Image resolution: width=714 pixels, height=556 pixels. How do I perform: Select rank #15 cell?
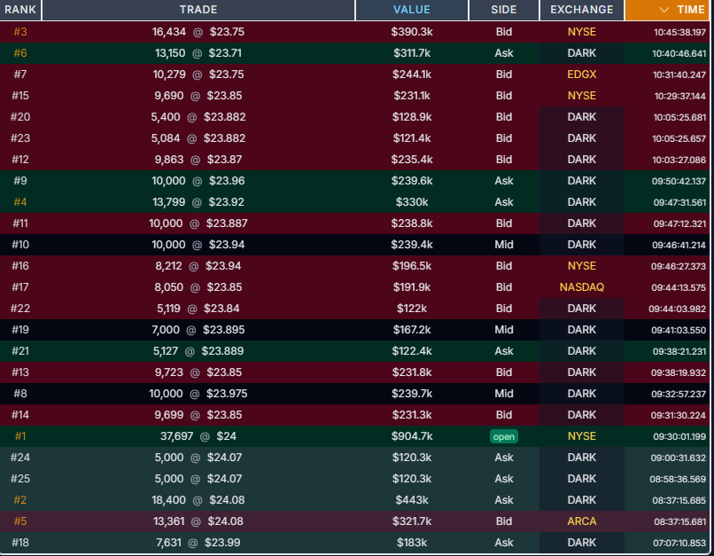click(20, 96)
